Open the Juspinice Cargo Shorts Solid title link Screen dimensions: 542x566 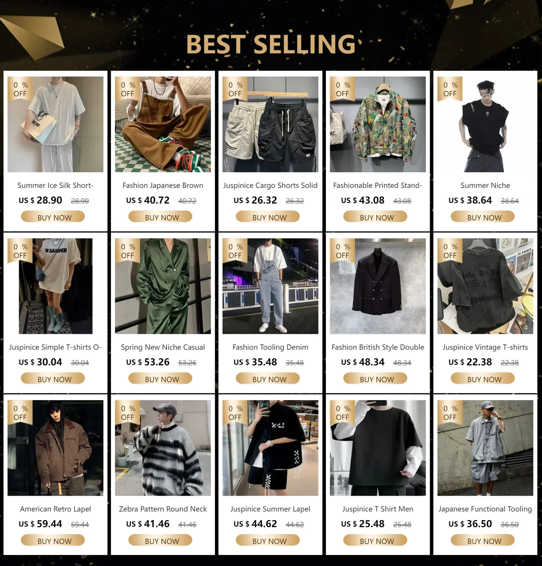270,185
